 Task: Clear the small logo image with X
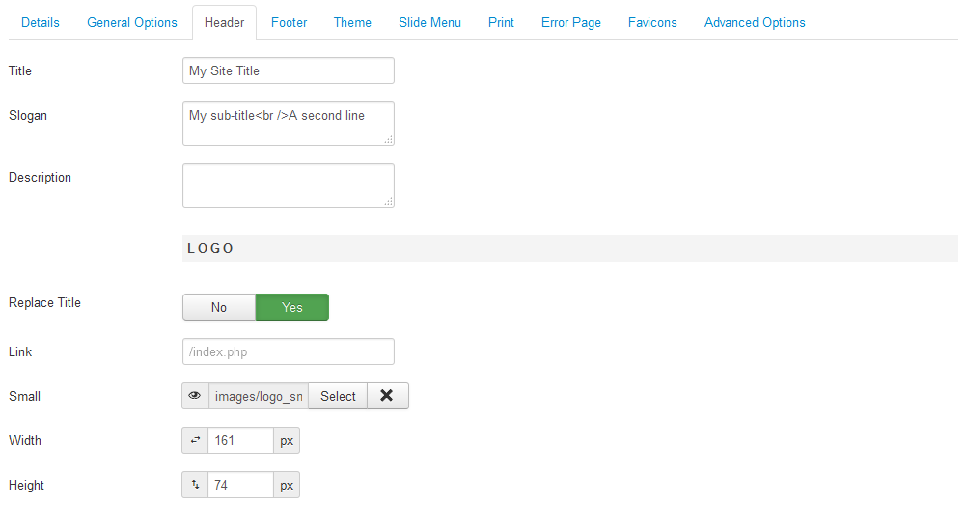coord(388,396)
